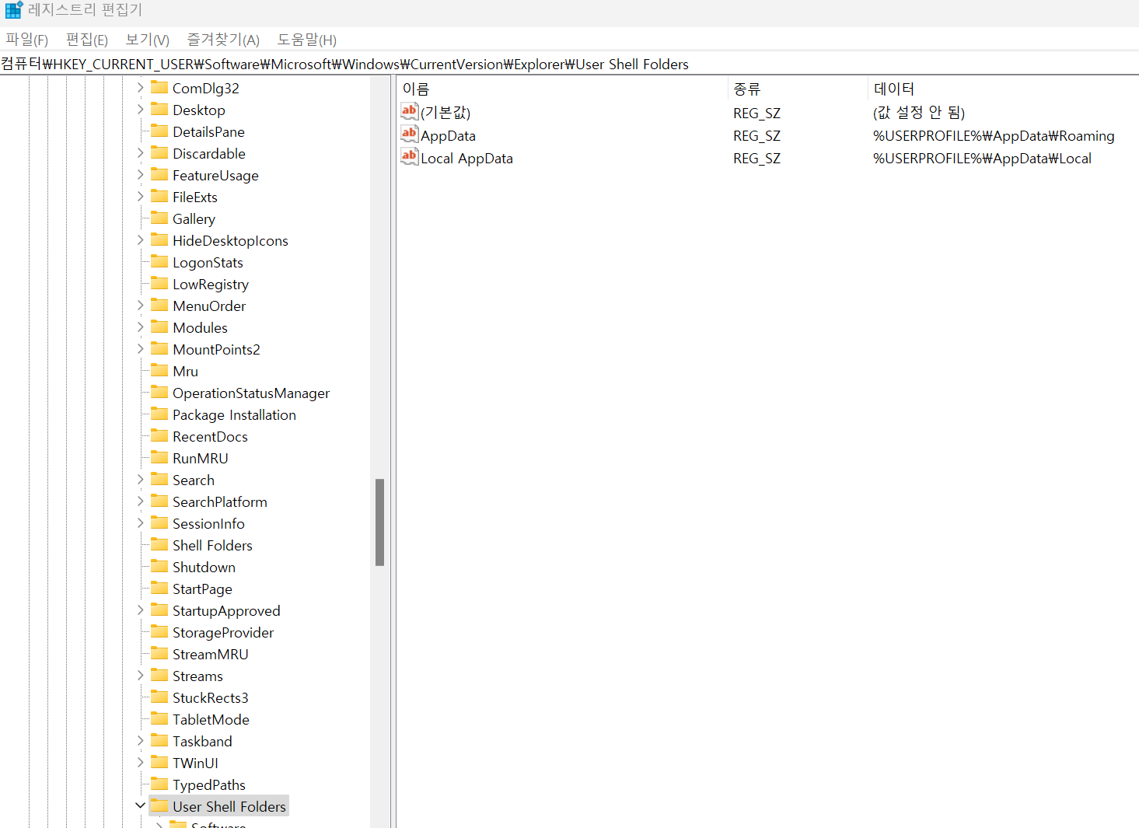Screen dimensions: 1139x828
Task: Select the OperationStatusManager key
Action: pyautogui.click(x=251, y=393)
